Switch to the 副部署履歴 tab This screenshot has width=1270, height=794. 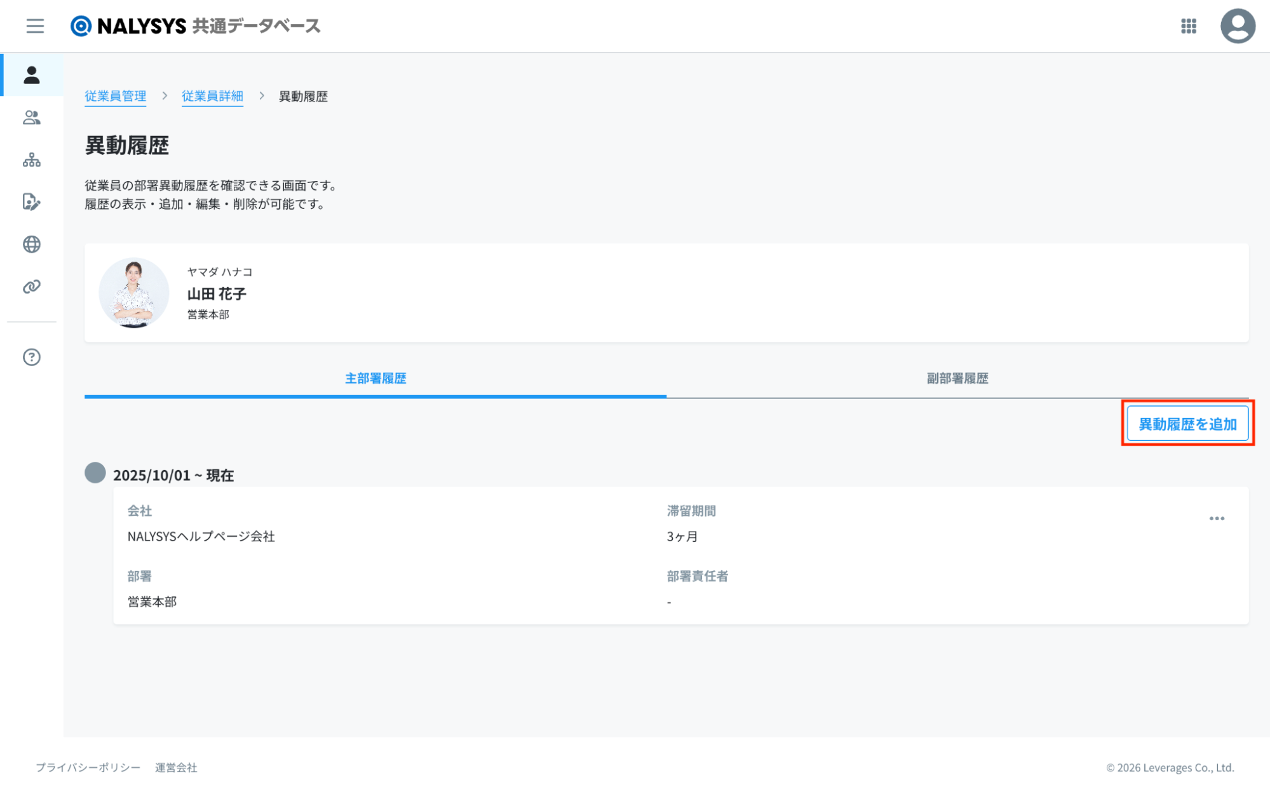click(957, 379)
